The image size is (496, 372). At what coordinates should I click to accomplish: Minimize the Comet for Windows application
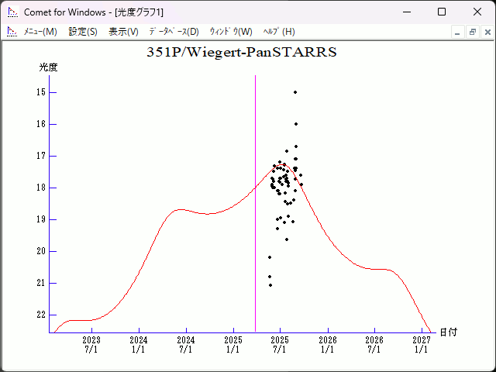[x=405, y=12]
